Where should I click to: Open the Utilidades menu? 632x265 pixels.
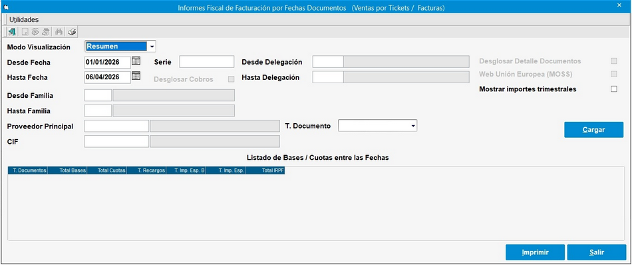pos(24,19)
